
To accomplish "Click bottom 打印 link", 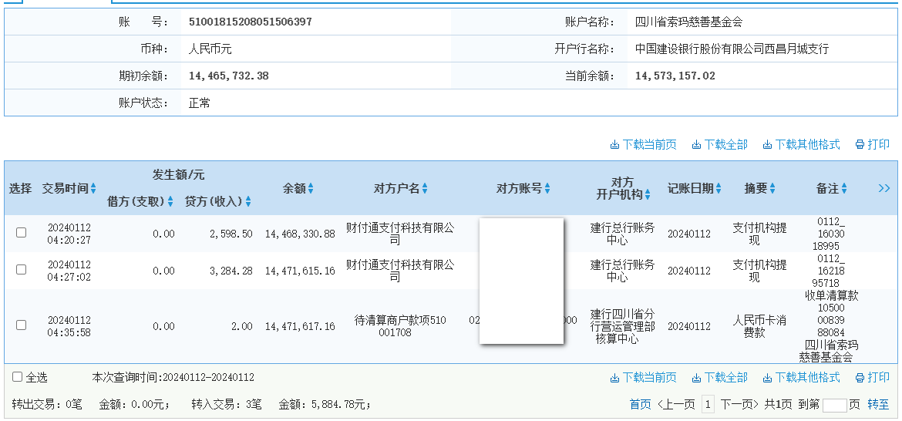I will [x=872, y=378].
